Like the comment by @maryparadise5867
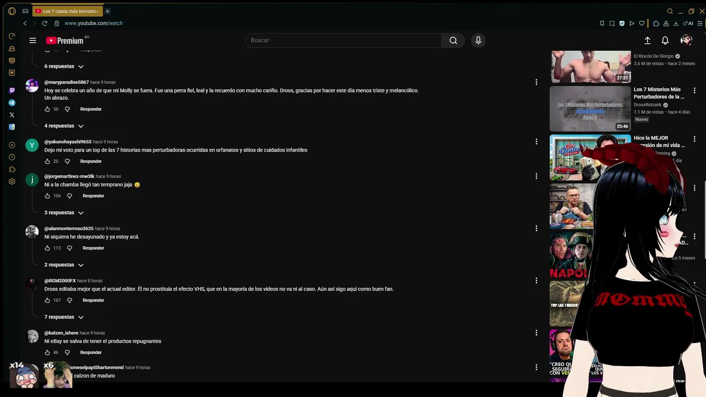The image size is (706, 397). [47, 109]
